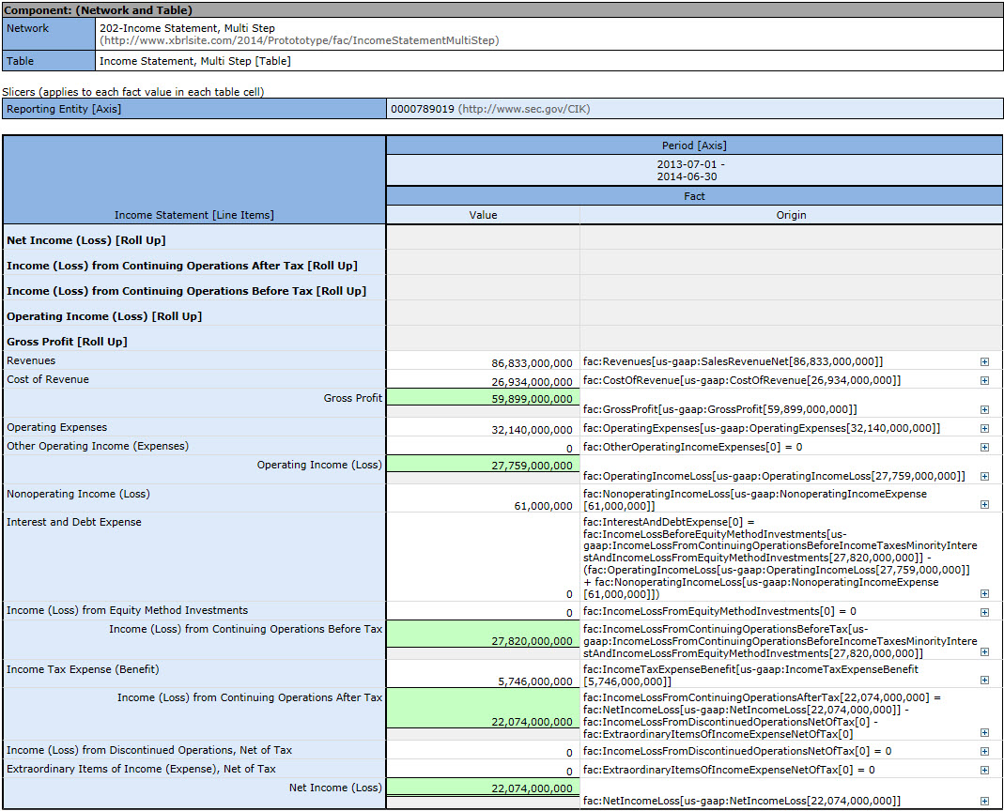Open the sec.gov CIK link
1004x811 pixels.
click(524, 109)
